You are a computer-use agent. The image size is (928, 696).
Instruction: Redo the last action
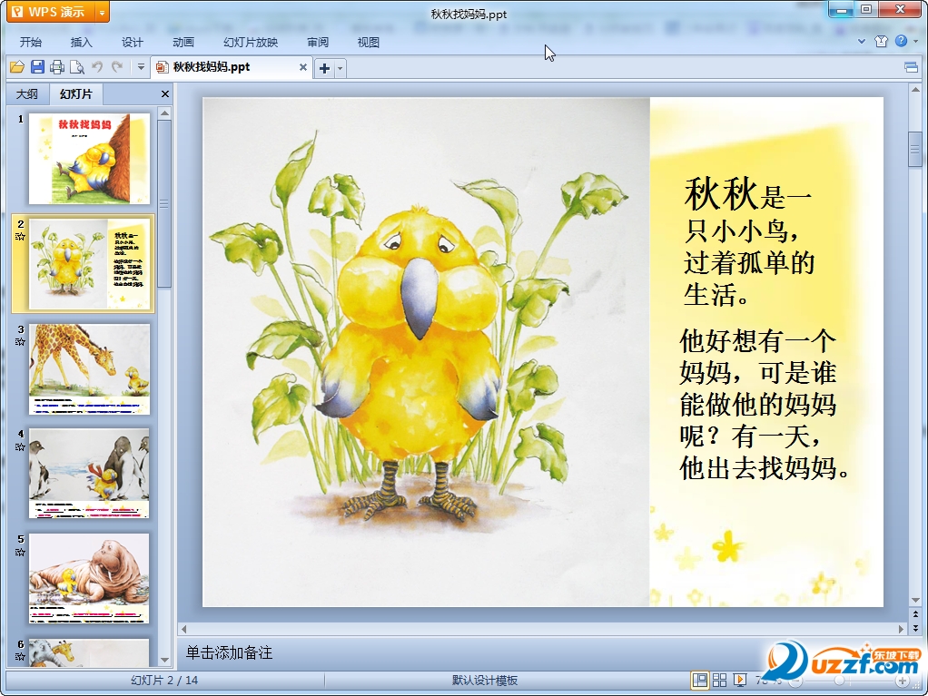117,67
